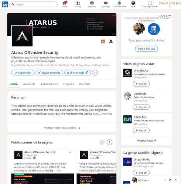The width and height of the screenshot is (181, 184).
Task: Expand the Mensajes overlay chevron
Action: click(175, 180)
